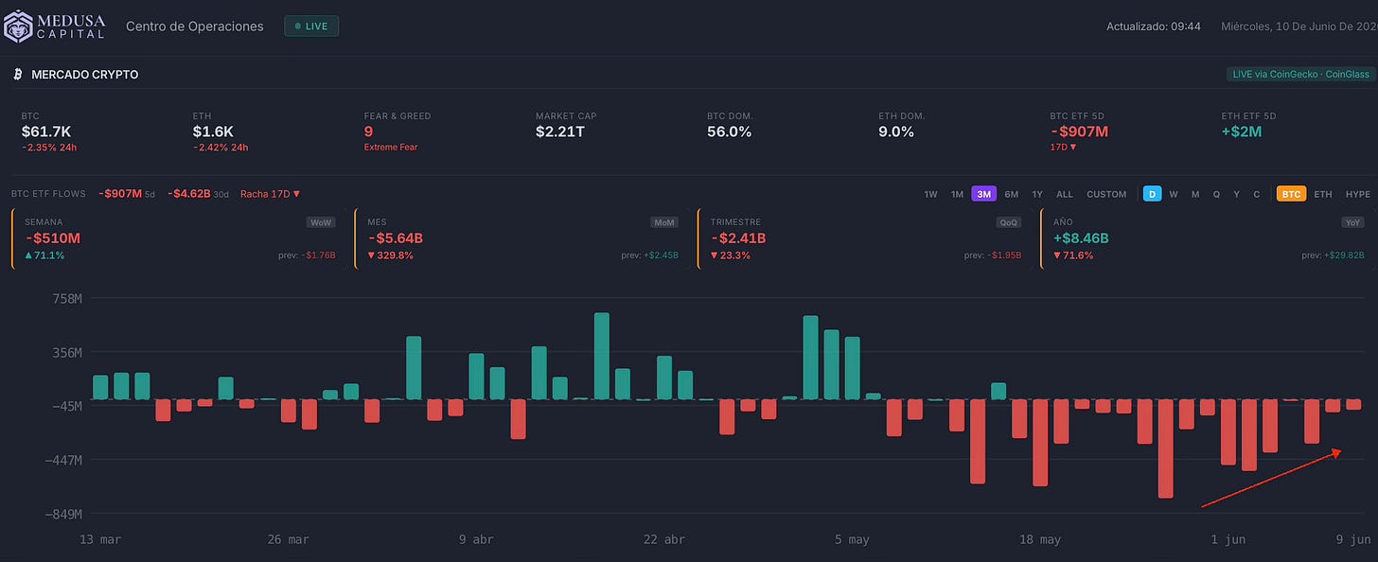Click the ETH dominance 9.0%
This screenshot has width=1378, height=562.
click(896, 132)
